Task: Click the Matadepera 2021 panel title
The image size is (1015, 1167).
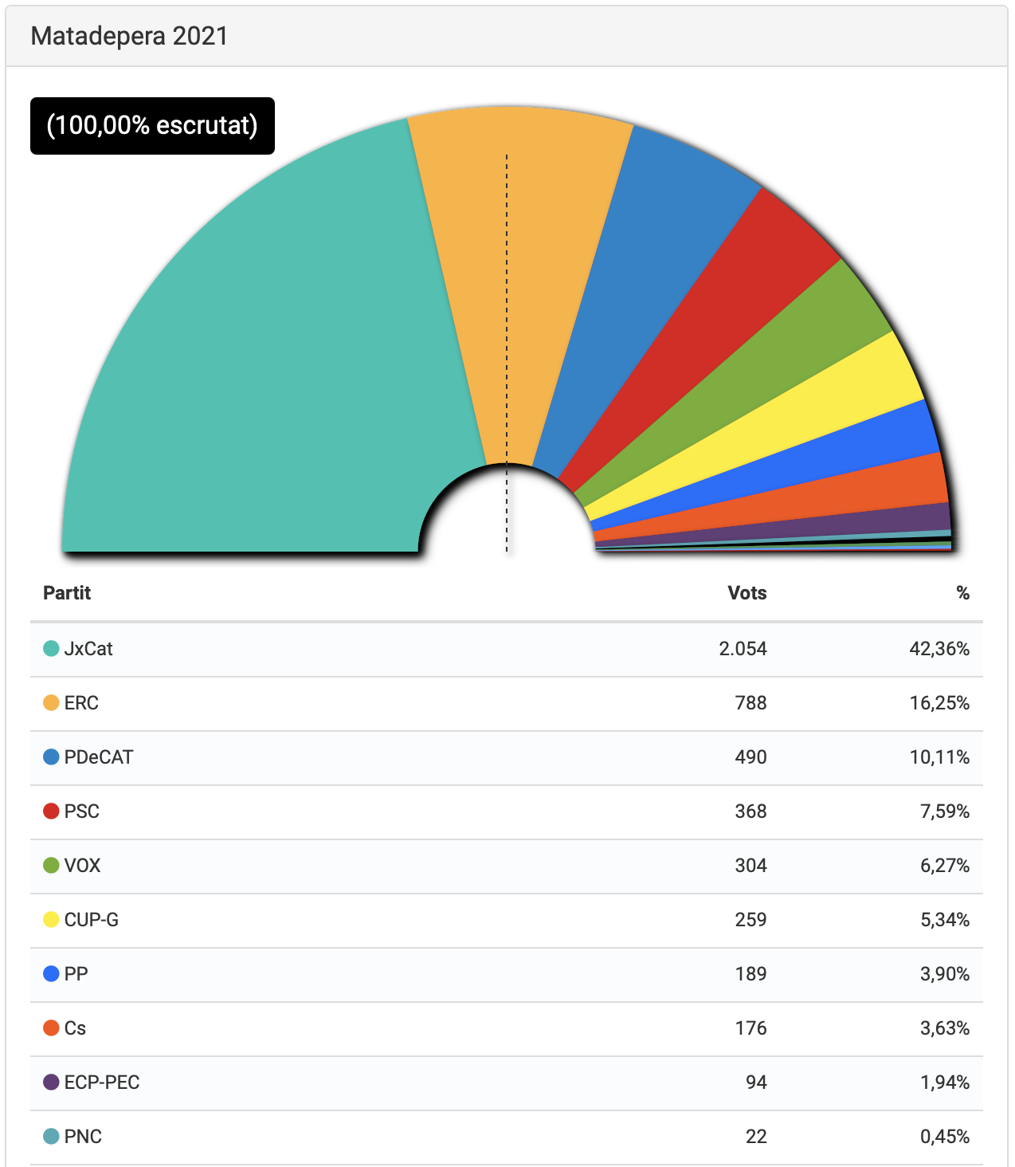Action: click(129, 36)
